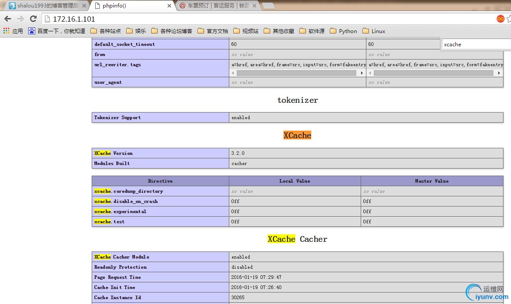Screen dimensions: 511x304
Task: Open the 其他收藏 bookmark folder
Action: point(279,31)
